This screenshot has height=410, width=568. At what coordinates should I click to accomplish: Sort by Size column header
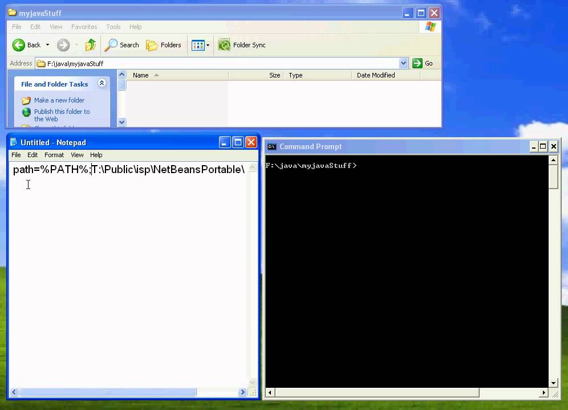(256, 75)
